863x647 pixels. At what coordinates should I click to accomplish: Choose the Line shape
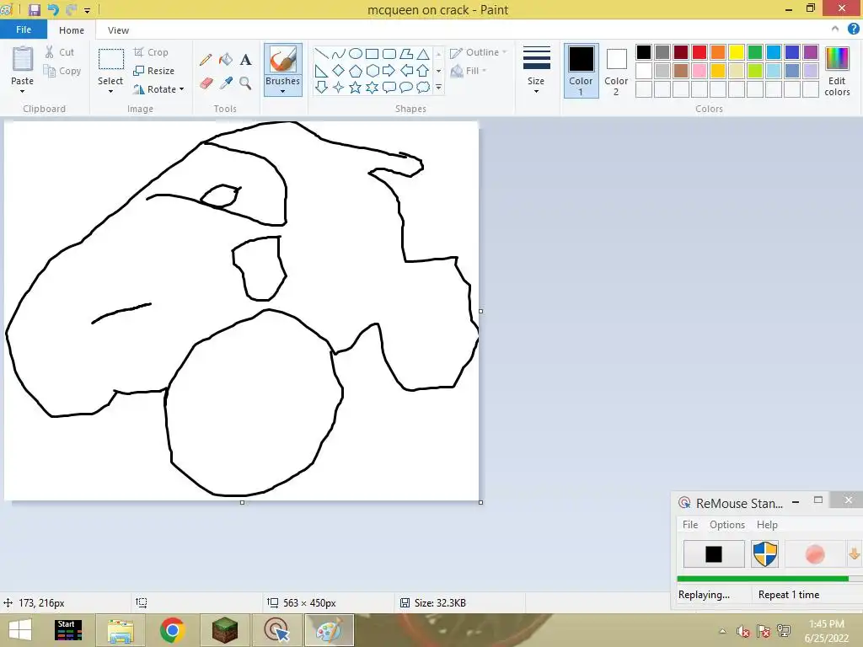[x=321, y=53]
